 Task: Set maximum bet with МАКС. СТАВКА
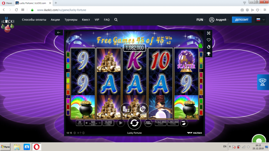pyautogui.click(x=148, y=123)
